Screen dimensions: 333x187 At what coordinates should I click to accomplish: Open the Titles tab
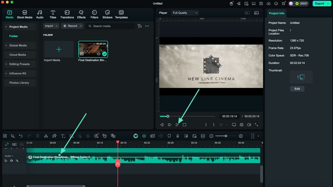click(53, 15)
